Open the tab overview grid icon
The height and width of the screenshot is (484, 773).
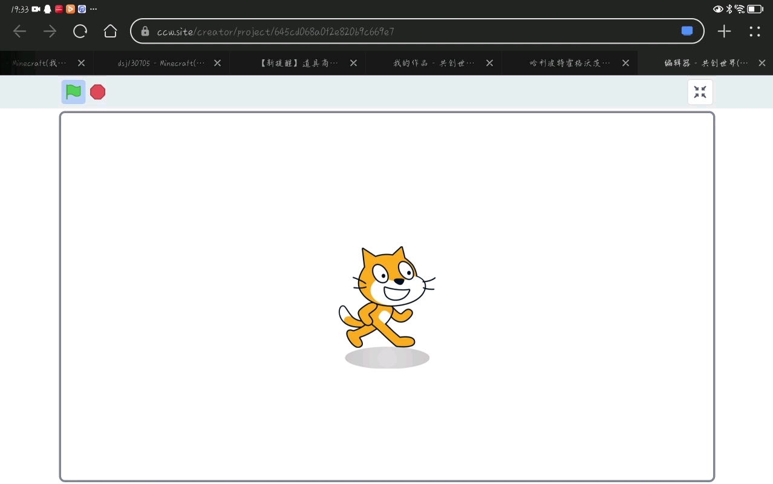754,31
